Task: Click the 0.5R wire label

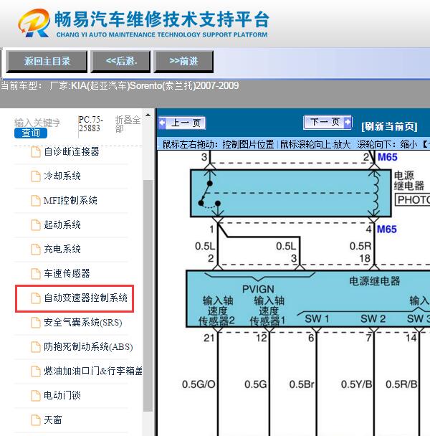Action: point(360,246)
